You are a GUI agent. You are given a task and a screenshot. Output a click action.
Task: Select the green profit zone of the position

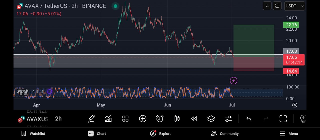click(x=254, y=41)
